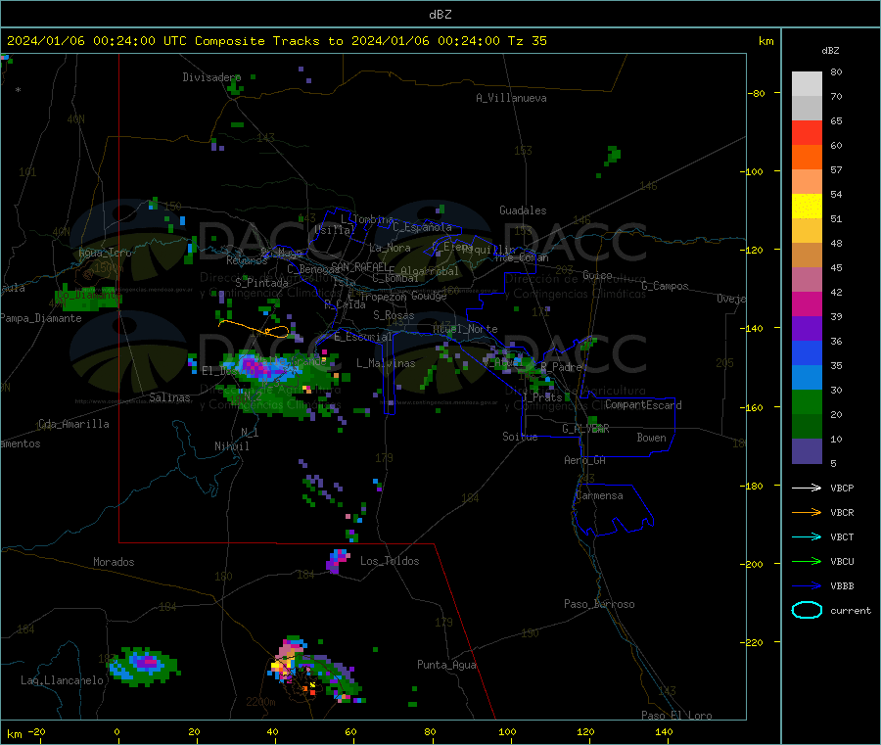Click the 'Divisadero' map label
The width and height of the screenshot is (881, 745).
(211, 77)
